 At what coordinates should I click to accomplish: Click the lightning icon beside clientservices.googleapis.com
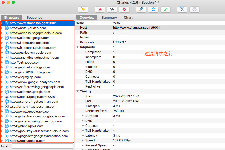click(7, 116)
